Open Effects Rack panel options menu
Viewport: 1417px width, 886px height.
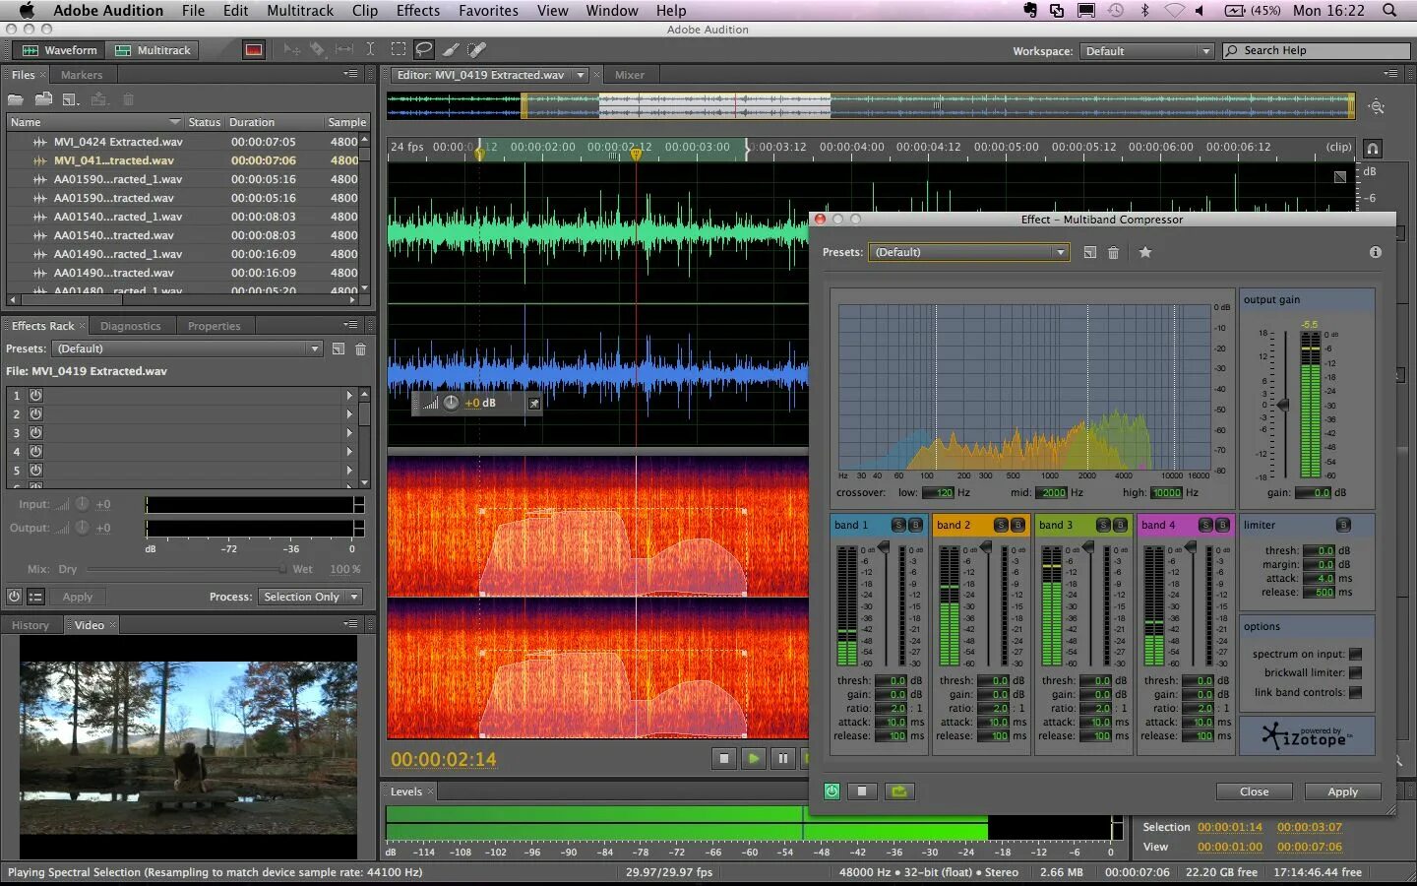pyautogui.click(x=350, y=325)
